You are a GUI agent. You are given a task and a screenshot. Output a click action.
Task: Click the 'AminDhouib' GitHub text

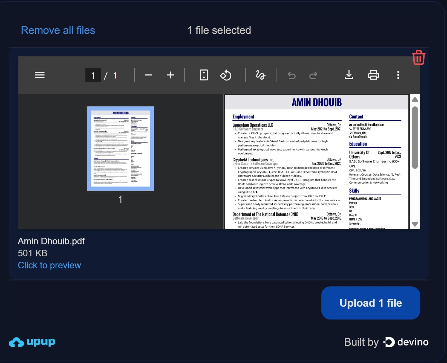360,137
